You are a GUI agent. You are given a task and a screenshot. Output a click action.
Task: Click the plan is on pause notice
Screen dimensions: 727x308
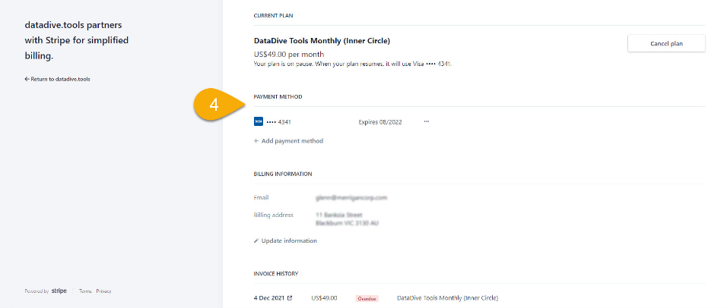[x=353, y=64]
